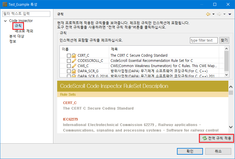Click rule table scrollbar up arrow
The image size is (235, 159).
(x=226, y=49)
